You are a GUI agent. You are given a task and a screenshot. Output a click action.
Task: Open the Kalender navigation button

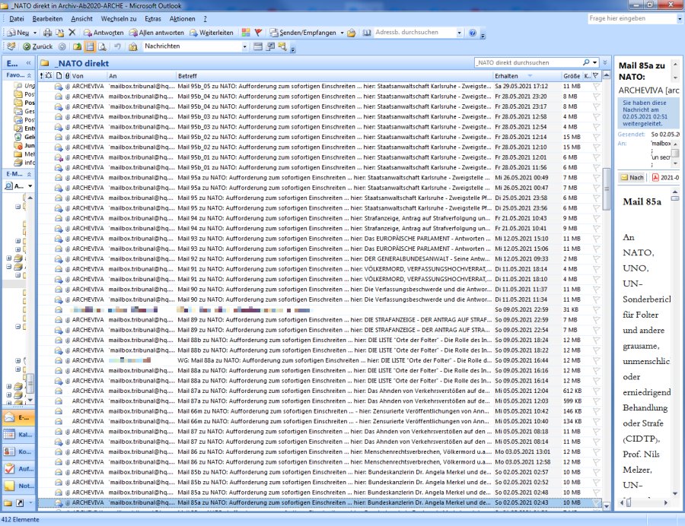click(x=19, y=435)
